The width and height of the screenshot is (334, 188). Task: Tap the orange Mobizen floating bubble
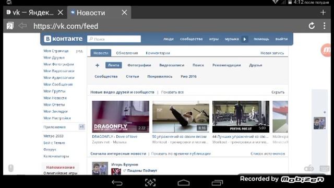click(326, 50)
